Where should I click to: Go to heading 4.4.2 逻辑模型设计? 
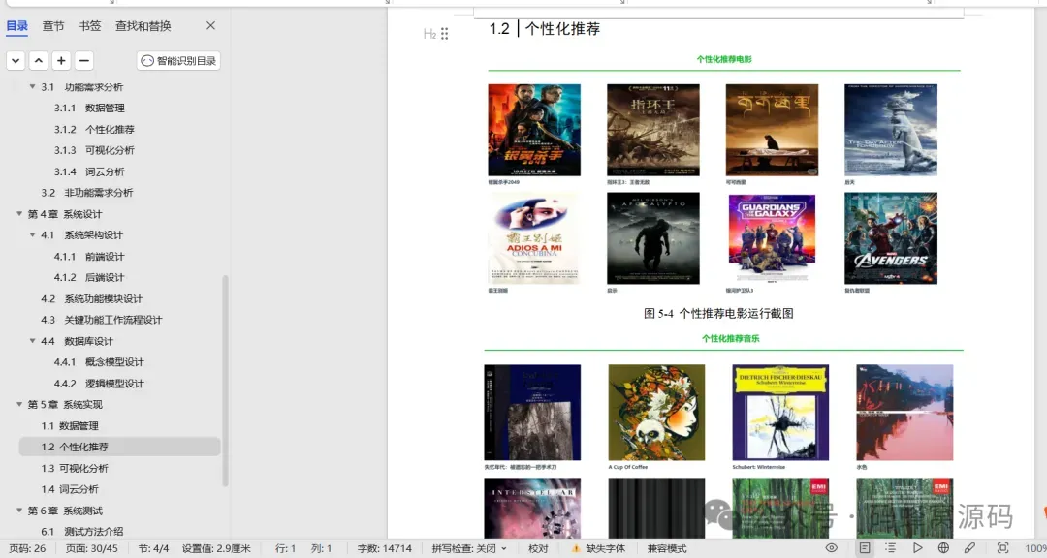(x=99, y=384)
